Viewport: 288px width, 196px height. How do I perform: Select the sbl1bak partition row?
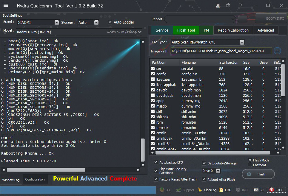tap(216, 117)
